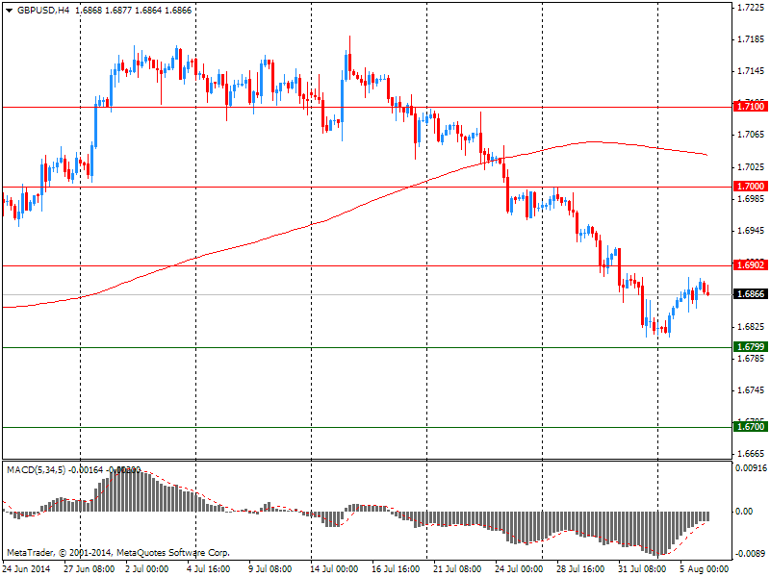Screen dimensions: 770x577
Task: Select the green 1.6799 support level label
Action: [x=750, y=347]
